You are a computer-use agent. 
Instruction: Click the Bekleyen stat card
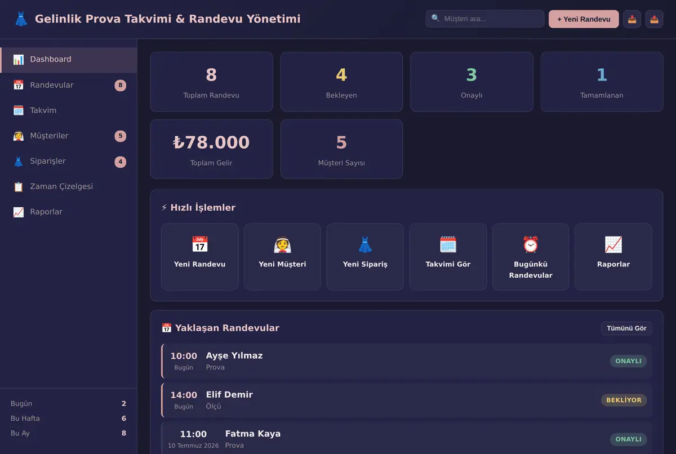(341, 82)
